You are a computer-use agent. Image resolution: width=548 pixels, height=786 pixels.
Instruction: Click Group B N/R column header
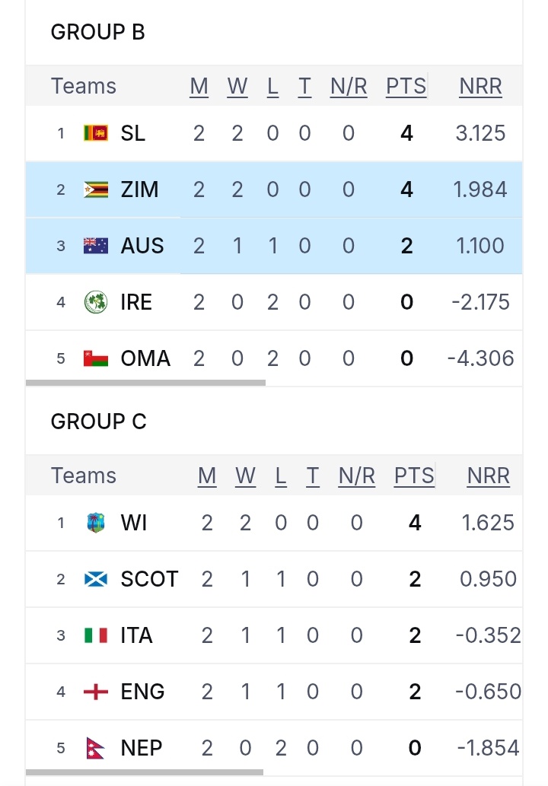(349, 87)
